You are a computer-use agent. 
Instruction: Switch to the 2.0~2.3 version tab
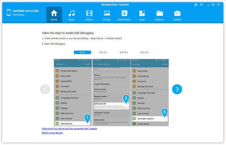pyautogui.click(x=144, y=52)
